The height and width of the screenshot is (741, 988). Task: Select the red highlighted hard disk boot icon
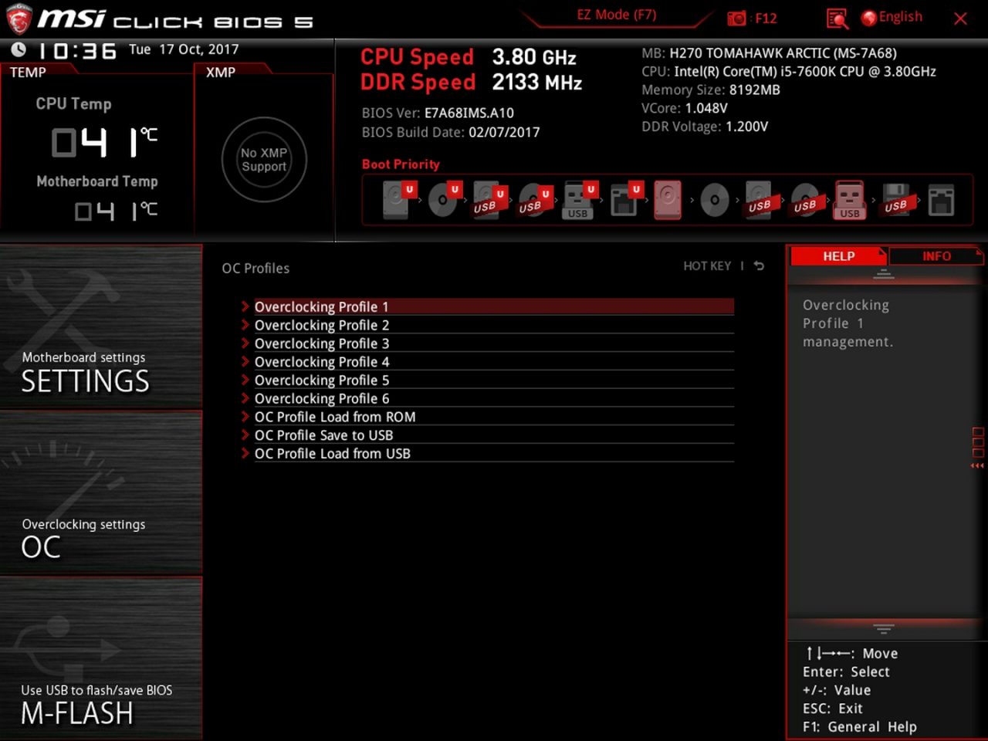(668, 200)
